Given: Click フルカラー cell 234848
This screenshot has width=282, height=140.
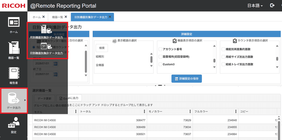Looking at the screenshot, I should [216, 120].
